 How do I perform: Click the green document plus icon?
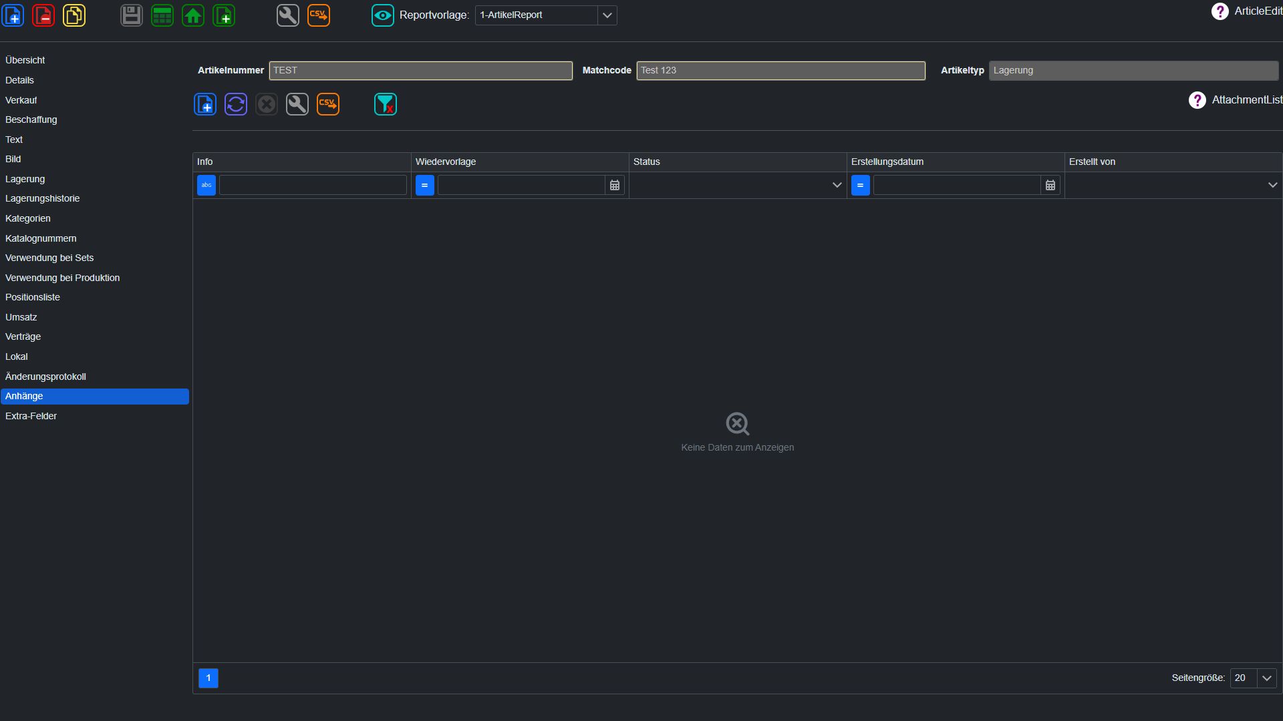click(x=224, y=15)
